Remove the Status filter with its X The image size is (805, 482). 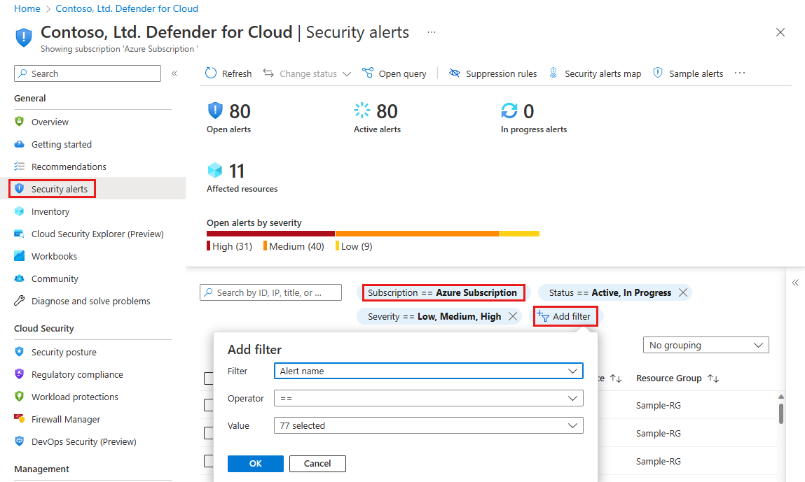tap(683, 293)
